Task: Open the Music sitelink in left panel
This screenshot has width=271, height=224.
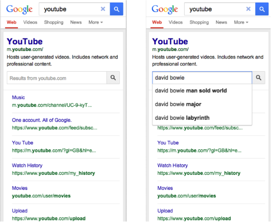Action: coord(18,97)
